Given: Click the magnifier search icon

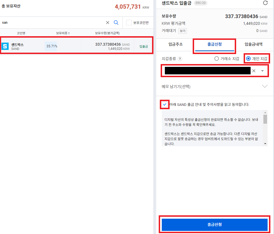Looking at the screenshot, I should [116, 23].
